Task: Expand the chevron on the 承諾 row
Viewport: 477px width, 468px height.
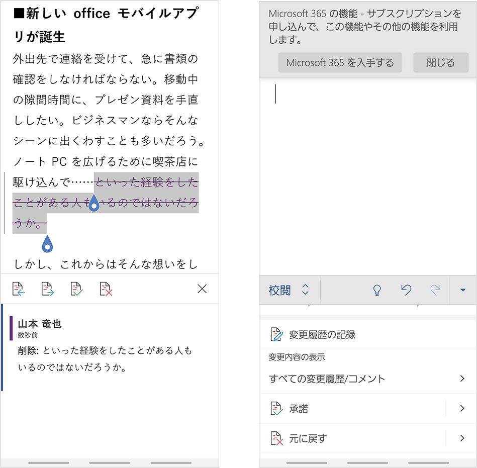Action: click(x=462, y=408)
